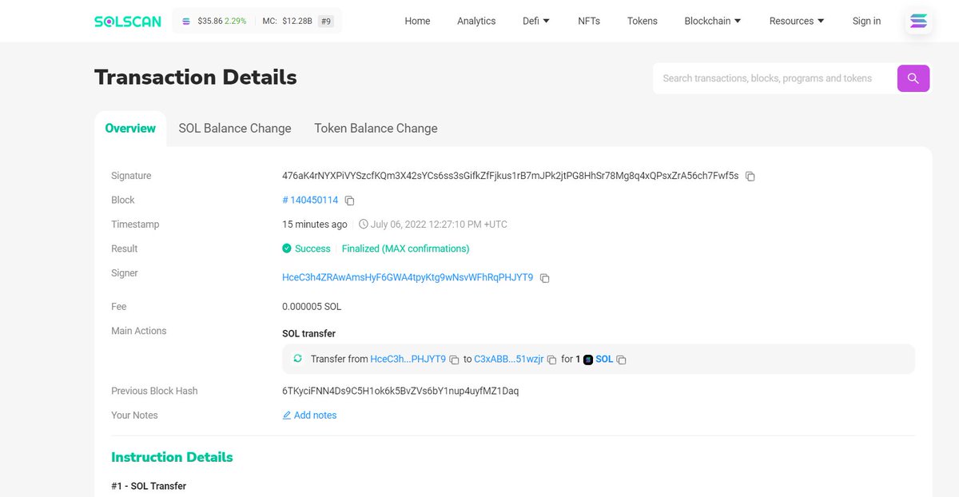Open the NFTs page
The height and width of the screenshot is (497, 959).
589,21
